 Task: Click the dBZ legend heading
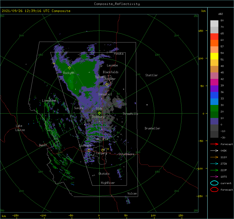click(x=220, y=14)
